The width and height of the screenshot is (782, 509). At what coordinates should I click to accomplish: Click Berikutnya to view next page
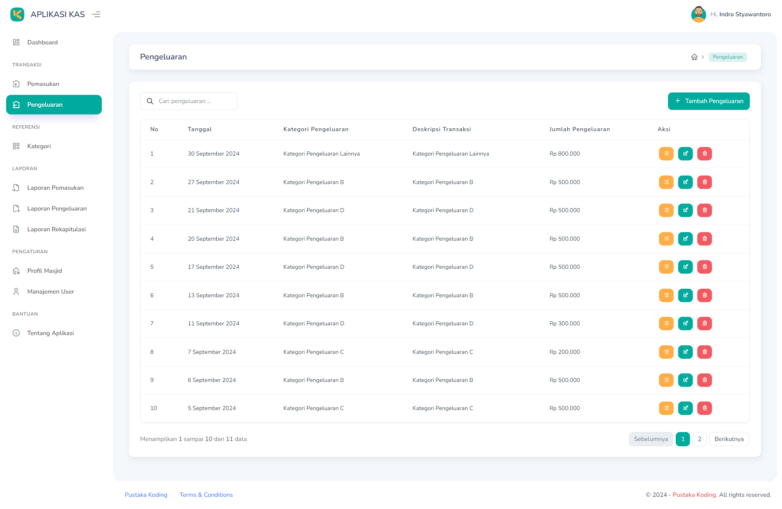(729, 439)
